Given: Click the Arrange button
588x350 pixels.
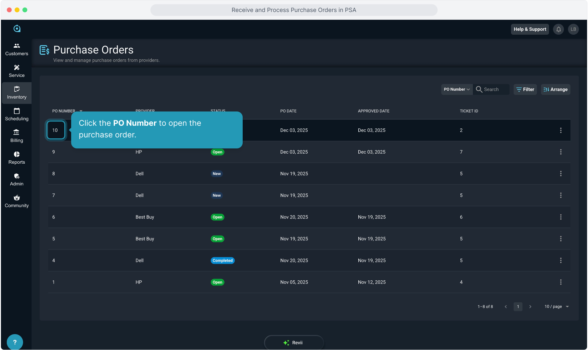Looking at the screenshot, I should [x=556, y=89].
